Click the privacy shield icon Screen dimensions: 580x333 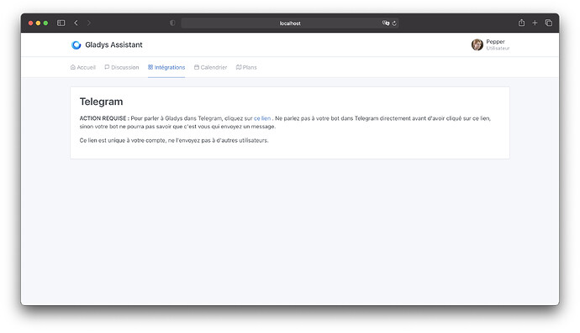[x=172, y=23]
